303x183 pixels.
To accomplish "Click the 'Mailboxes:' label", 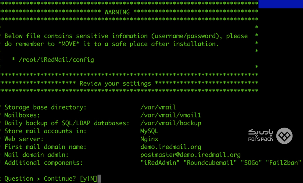I will (x=22, y=115).
